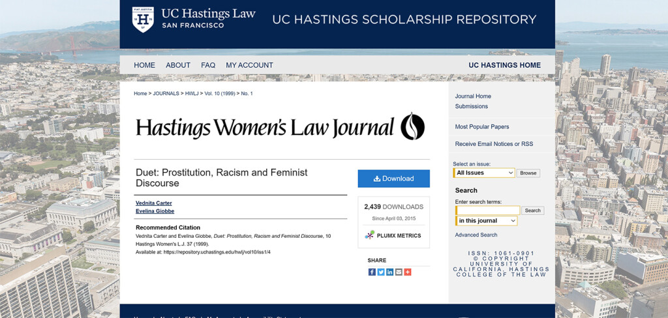The image size is (668, 318).
Task: Click the Hastings Women's Law Journal banner title
Action: (x=265, y=127)
